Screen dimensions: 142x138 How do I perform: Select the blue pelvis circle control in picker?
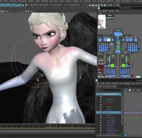[x=118, y=52]
